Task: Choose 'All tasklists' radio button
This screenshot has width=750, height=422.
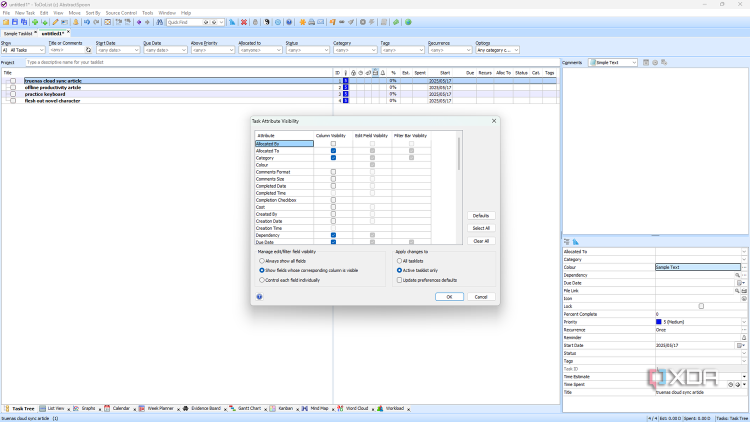Action: point(399,261)
